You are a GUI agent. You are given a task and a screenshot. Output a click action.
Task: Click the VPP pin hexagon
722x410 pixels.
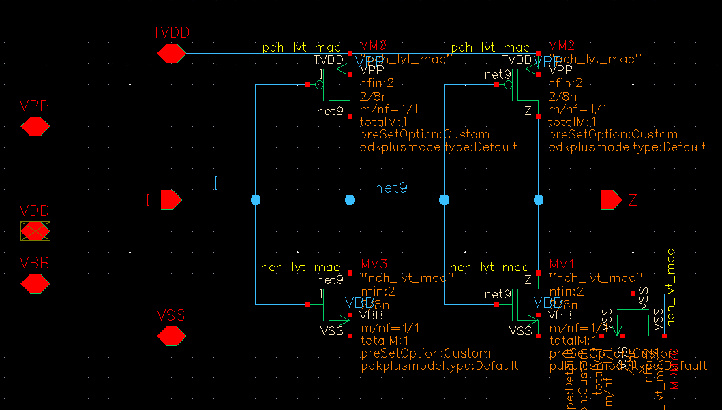click(35, 127)
